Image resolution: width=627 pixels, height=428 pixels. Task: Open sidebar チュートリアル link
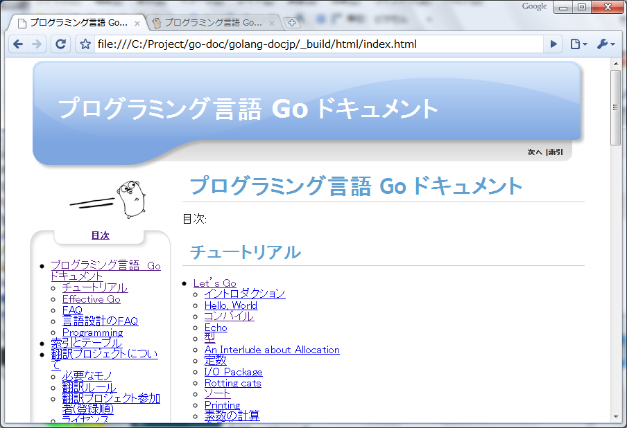[95, 287]
